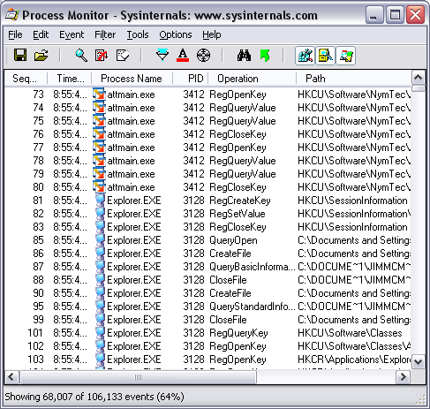Open the filter funnel icon
Viewport: 430px width, 409px height.
point(162,55)
